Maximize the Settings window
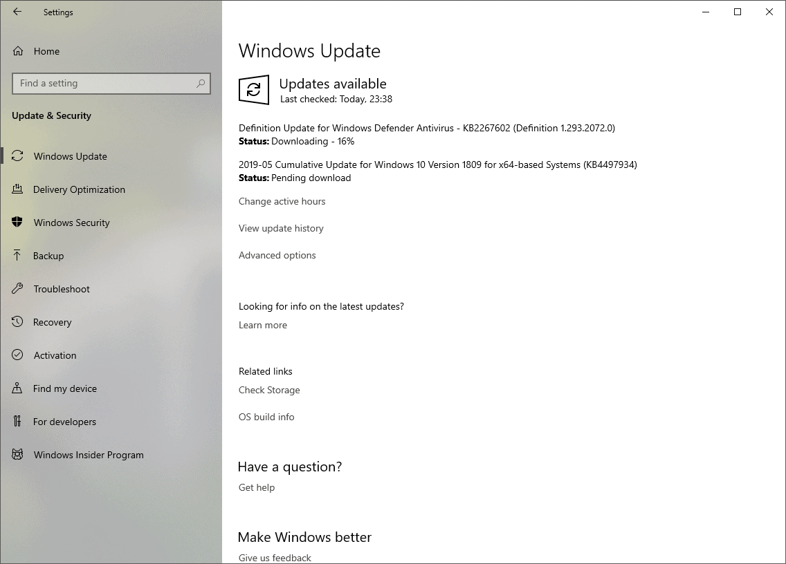 click(x=738, y=12)
